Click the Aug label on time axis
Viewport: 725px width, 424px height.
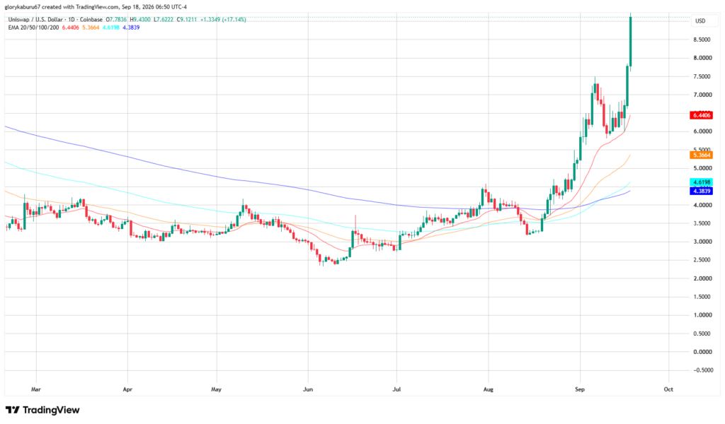pyautogui.click(x=489, y=389)
